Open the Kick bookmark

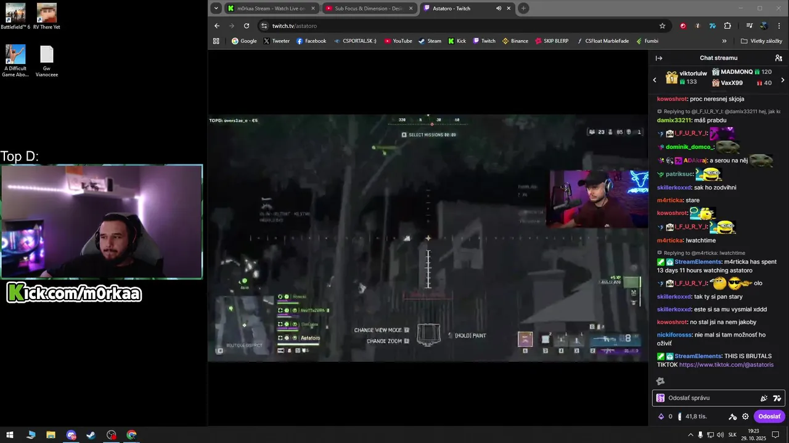457,41
